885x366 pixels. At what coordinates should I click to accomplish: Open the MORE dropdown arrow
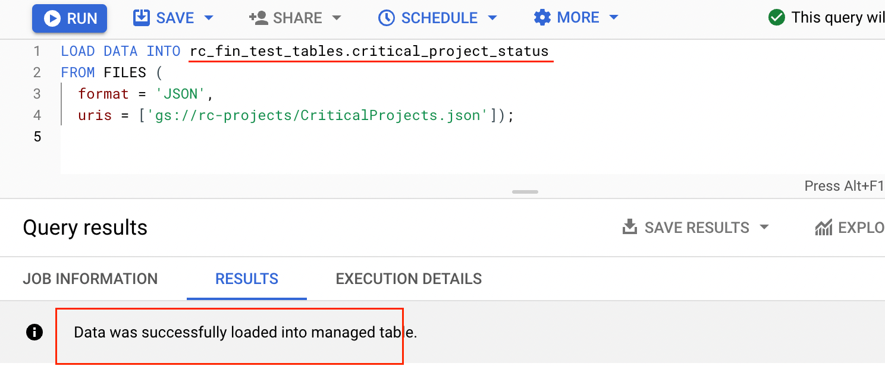[x=614, y=18]
